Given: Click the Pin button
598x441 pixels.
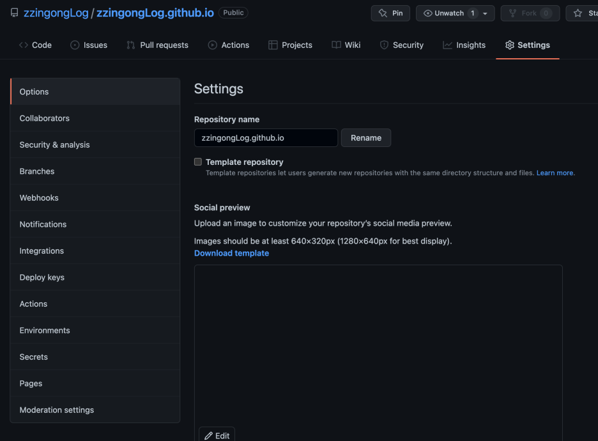Looking at the screenshot, I should point(390,13).
